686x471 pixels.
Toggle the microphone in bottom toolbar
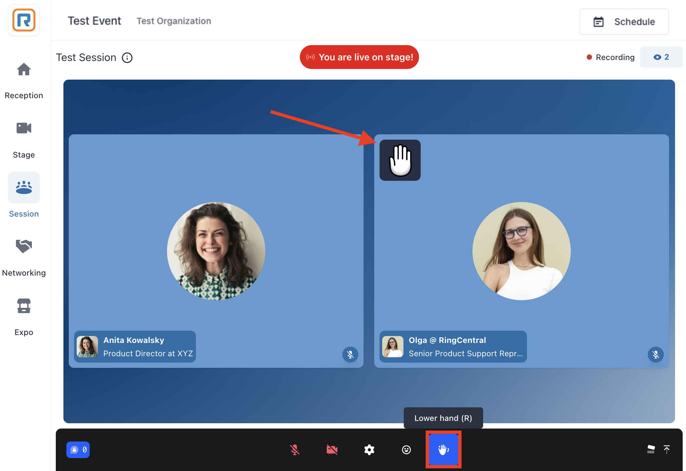[295, 450]
